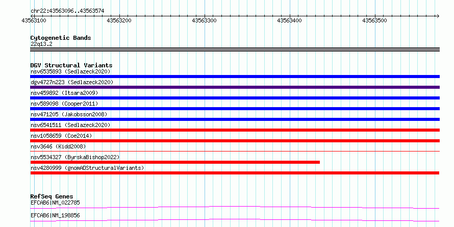The height and width of the screenshot is (227, 454).
Task: Click the 22q13.2 band label
Action: click(x=41, y=44)
